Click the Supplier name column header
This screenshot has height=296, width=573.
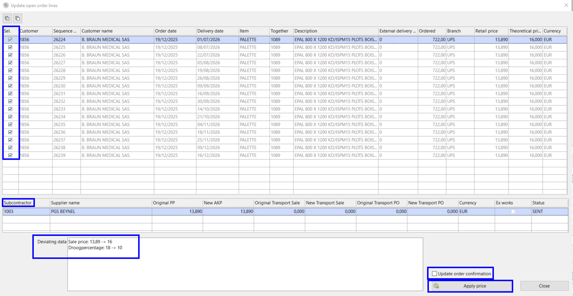click(101, 203)
